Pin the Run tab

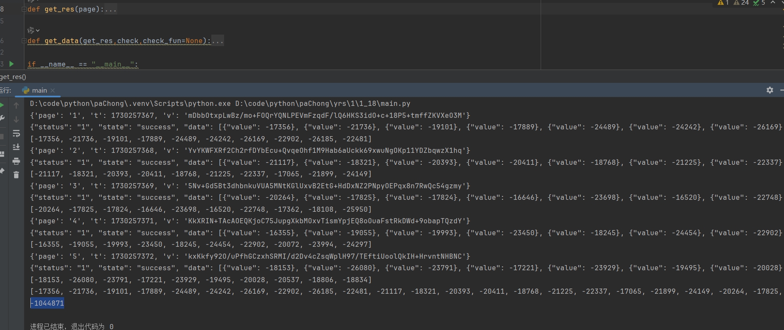tap(2, 171)
